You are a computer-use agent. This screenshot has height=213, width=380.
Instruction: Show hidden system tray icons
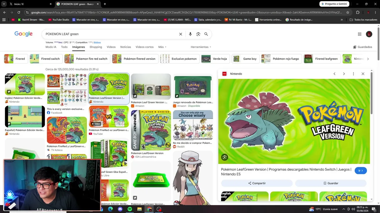(344, 209)
